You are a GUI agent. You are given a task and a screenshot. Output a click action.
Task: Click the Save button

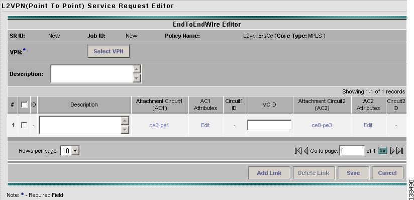click(353, 173)
